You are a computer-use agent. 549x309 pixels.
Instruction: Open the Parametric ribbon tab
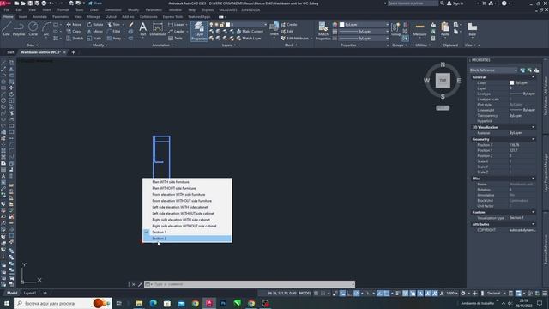tap(60, 17)
